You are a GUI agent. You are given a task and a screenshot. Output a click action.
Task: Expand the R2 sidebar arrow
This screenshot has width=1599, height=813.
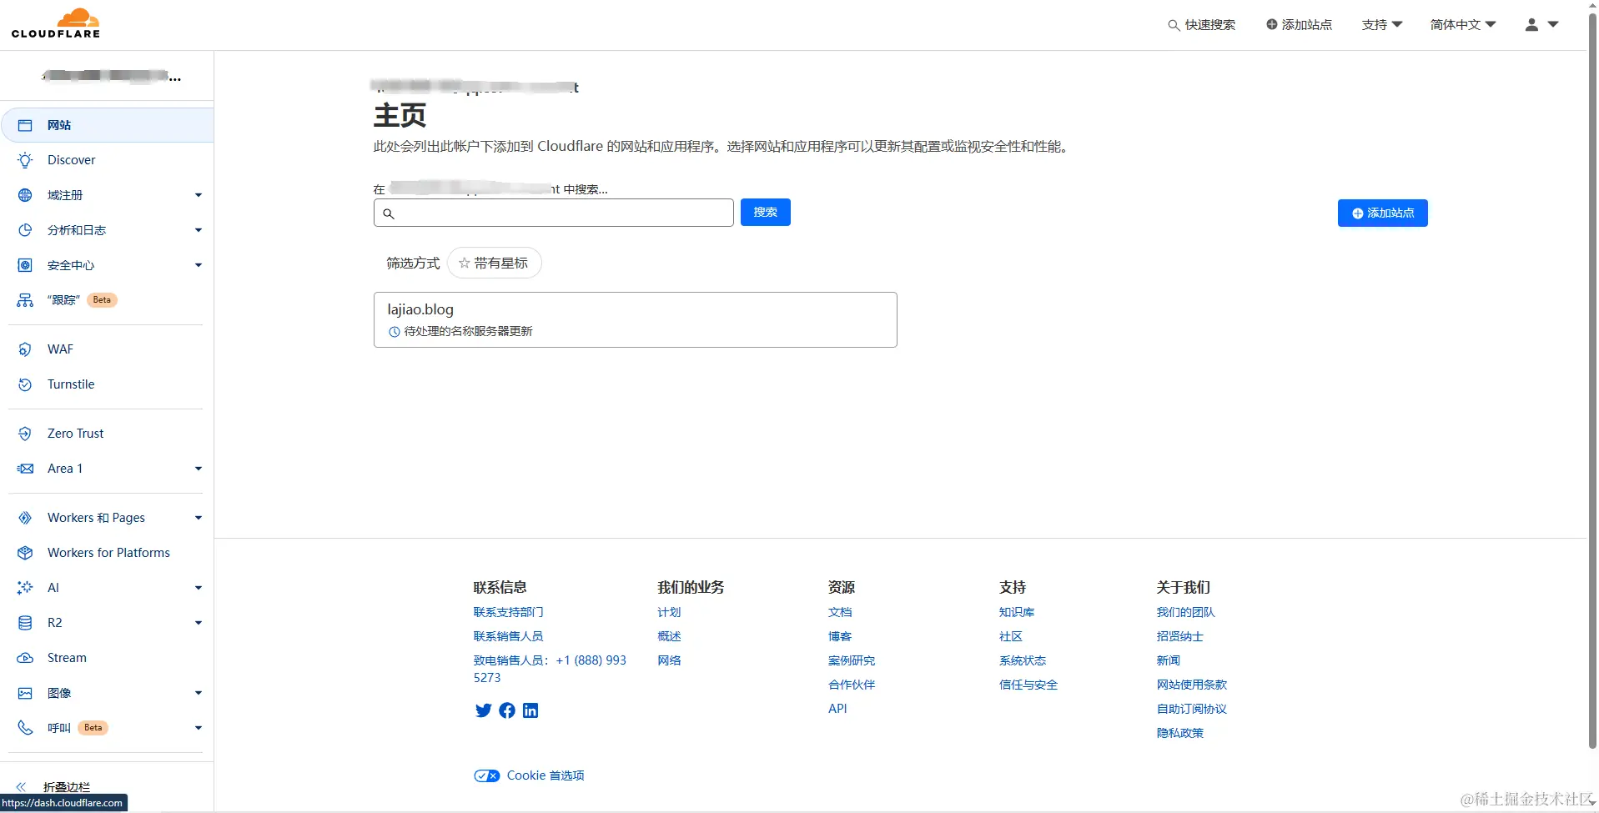(x=199, y=623)
